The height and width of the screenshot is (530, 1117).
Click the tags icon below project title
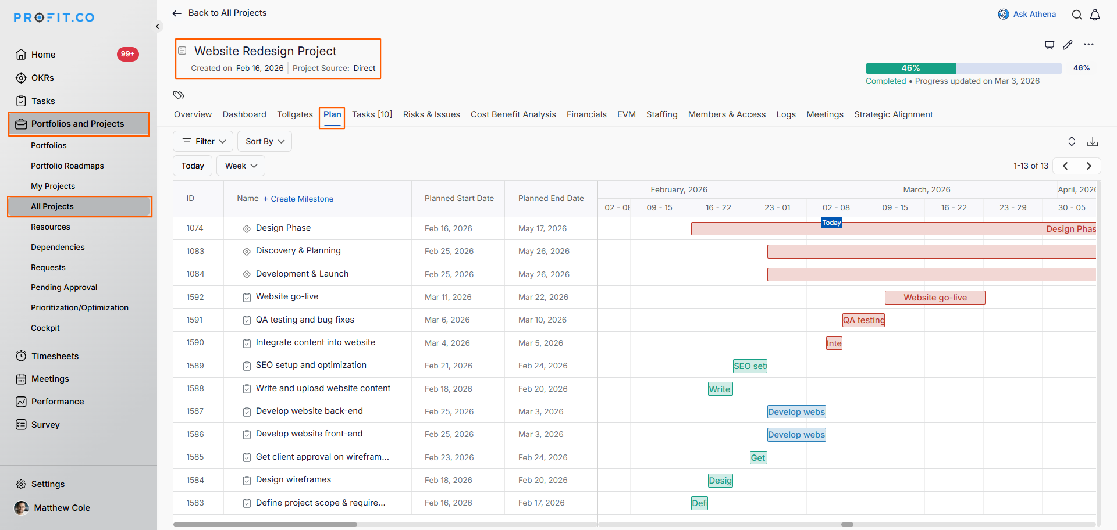(179, 95)
